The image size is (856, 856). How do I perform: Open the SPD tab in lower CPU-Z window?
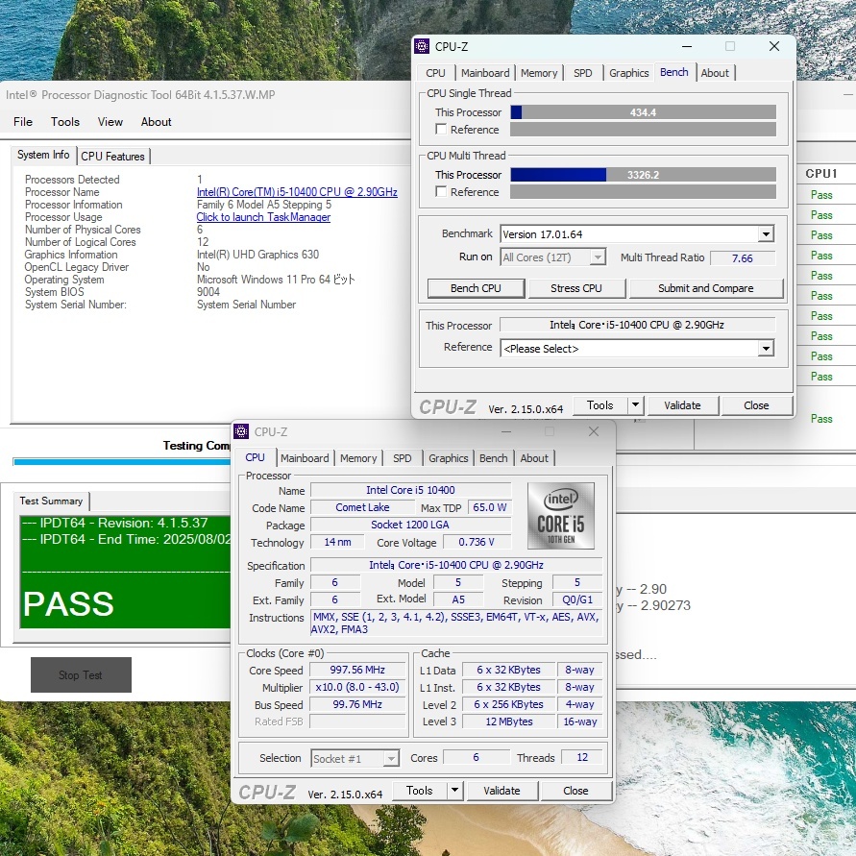[x=403, y=458]
